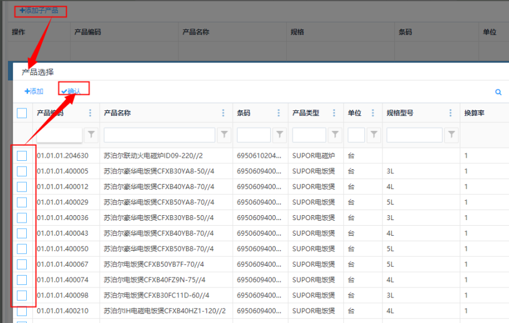Viewport: 509px width, 323px height.
Task: Expand the 条码 column options menu
Action: click(279, 113)
